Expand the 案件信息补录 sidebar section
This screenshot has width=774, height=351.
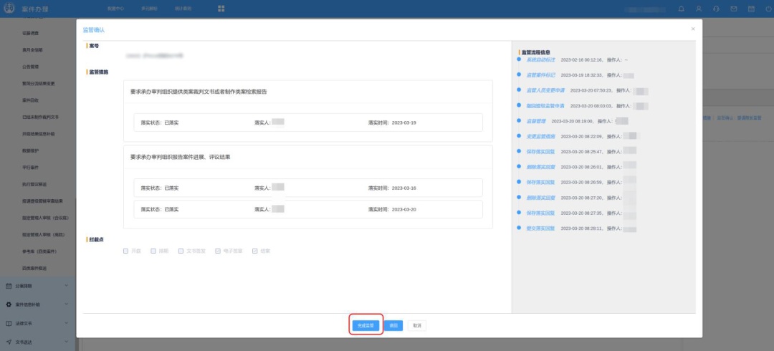(37, 304)
